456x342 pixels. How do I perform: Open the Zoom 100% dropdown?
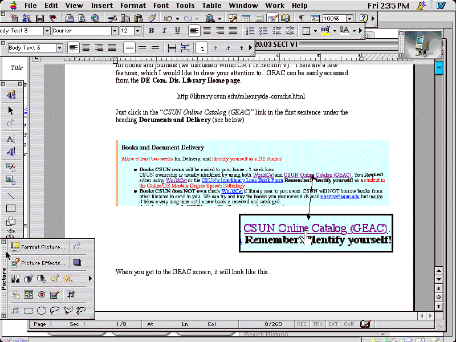[x=349, y=19]
